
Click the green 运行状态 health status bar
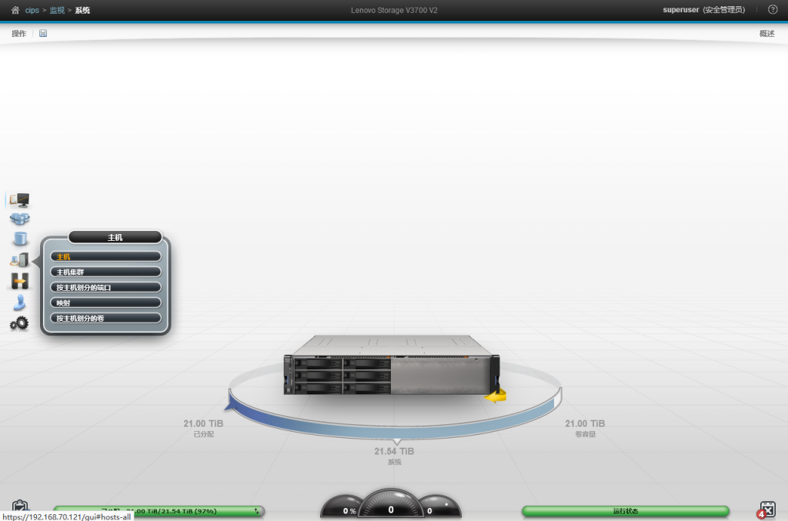(x=625, y=511)
